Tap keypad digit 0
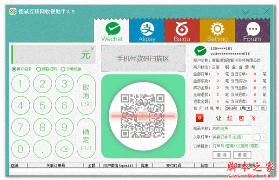279x180 pixels. pyautogui.click(x=20, y=149)
